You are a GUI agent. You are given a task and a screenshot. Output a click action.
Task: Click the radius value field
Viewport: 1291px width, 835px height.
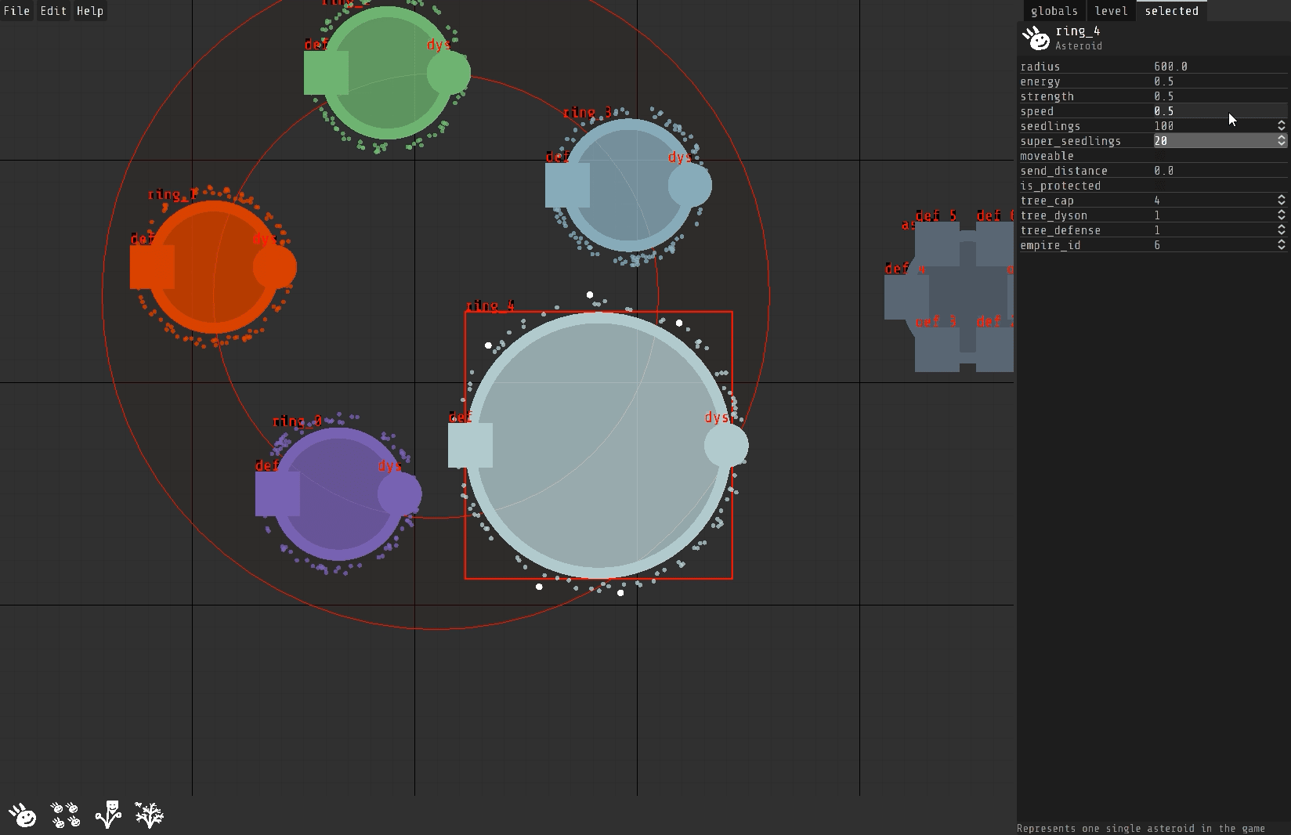[1214, 67]
